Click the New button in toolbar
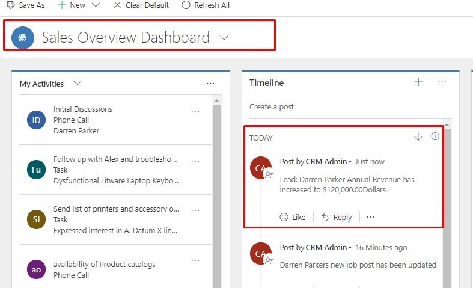 72,5
